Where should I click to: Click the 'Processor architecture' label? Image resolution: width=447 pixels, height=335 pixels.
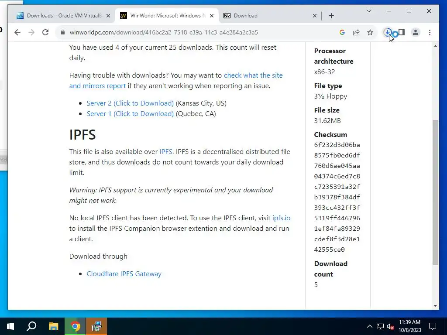[334, 56]
